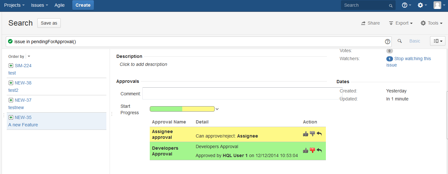The image size is (448, 174).
Task: Reset the Assignee approval using undo arrow
Action: [x=319, y=134]
